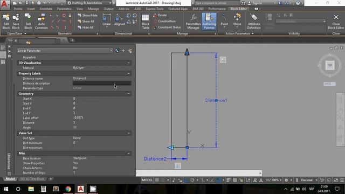This screenshot has width=345, height=194.
Task: Collapse the Geometry section
Action: (x=128, y=94)
